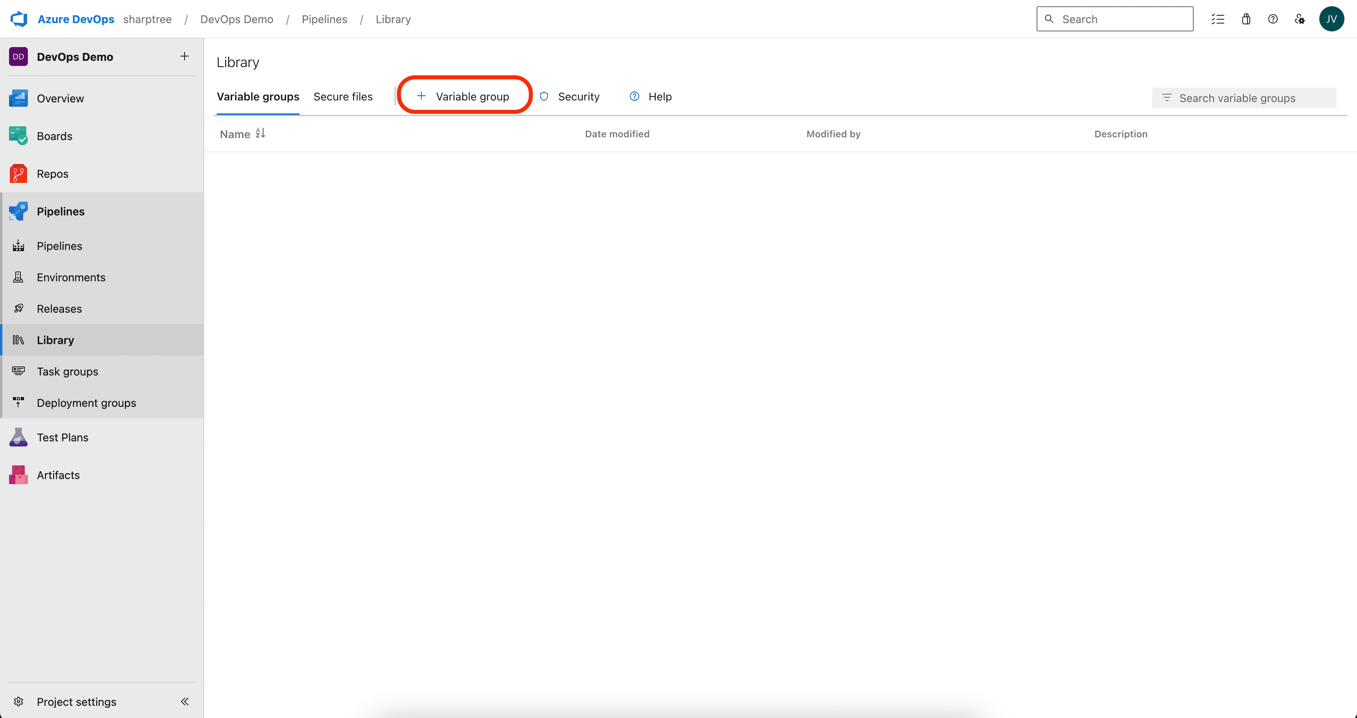
Task: Open the DevOps Demo project title
Action: (x=75, y=56)
